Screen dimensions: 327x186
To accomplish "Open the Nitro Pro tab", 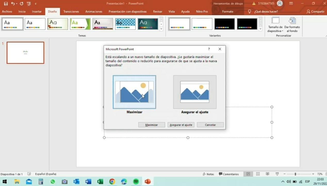I will [x=202, y=12].
